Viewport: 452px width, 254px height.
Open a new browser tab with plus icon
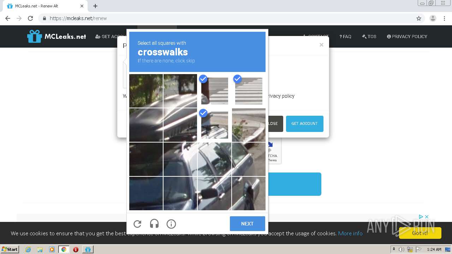(x=95, y=6)
